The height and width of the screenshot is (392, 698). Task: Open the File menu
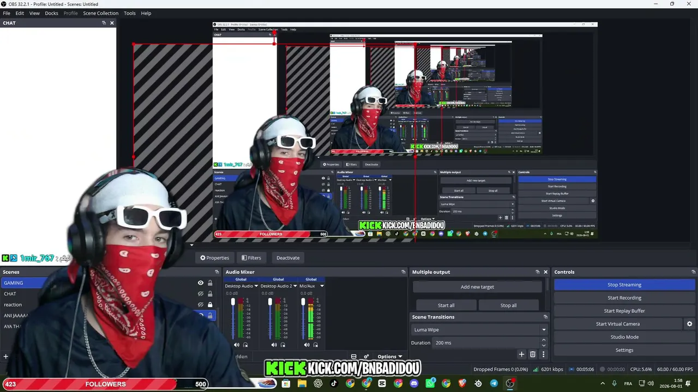click(x=7, y=13)
